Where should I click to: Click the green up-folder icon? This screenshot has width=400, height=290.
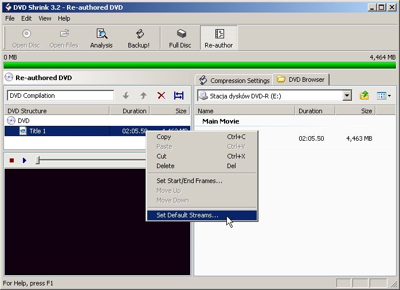coord(364,96)
